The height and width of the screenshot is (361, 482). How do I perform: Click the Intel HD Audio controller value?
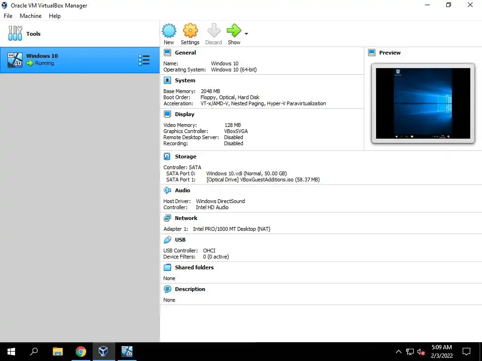[x=212, y=207]
